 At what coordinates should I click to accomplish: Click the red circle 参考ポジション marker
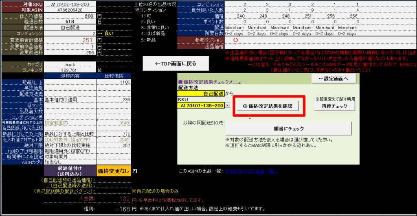[x=235, y=40]
